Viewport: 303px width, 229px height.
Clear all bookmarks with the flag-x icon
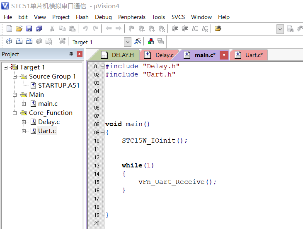coord(162,29)
